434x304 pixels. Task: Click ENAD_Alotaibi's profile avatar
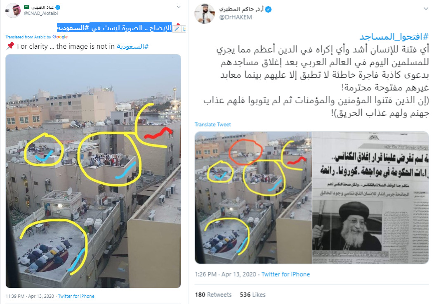point(13,10)
